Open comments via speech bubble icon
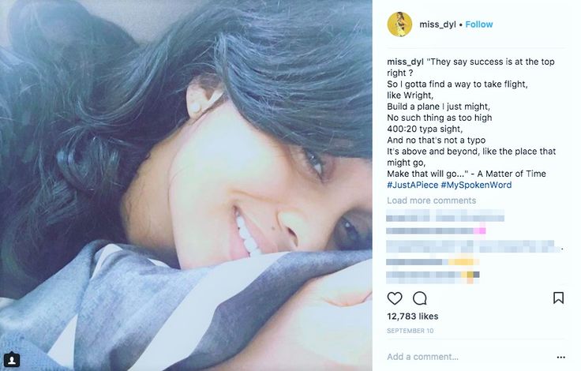 pos(420,298)
